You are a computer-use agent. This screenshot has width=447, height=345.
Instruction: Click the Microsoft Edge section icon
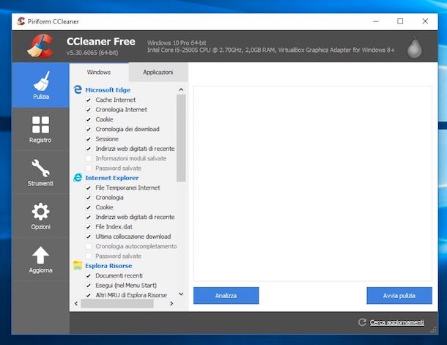[78, 89]
